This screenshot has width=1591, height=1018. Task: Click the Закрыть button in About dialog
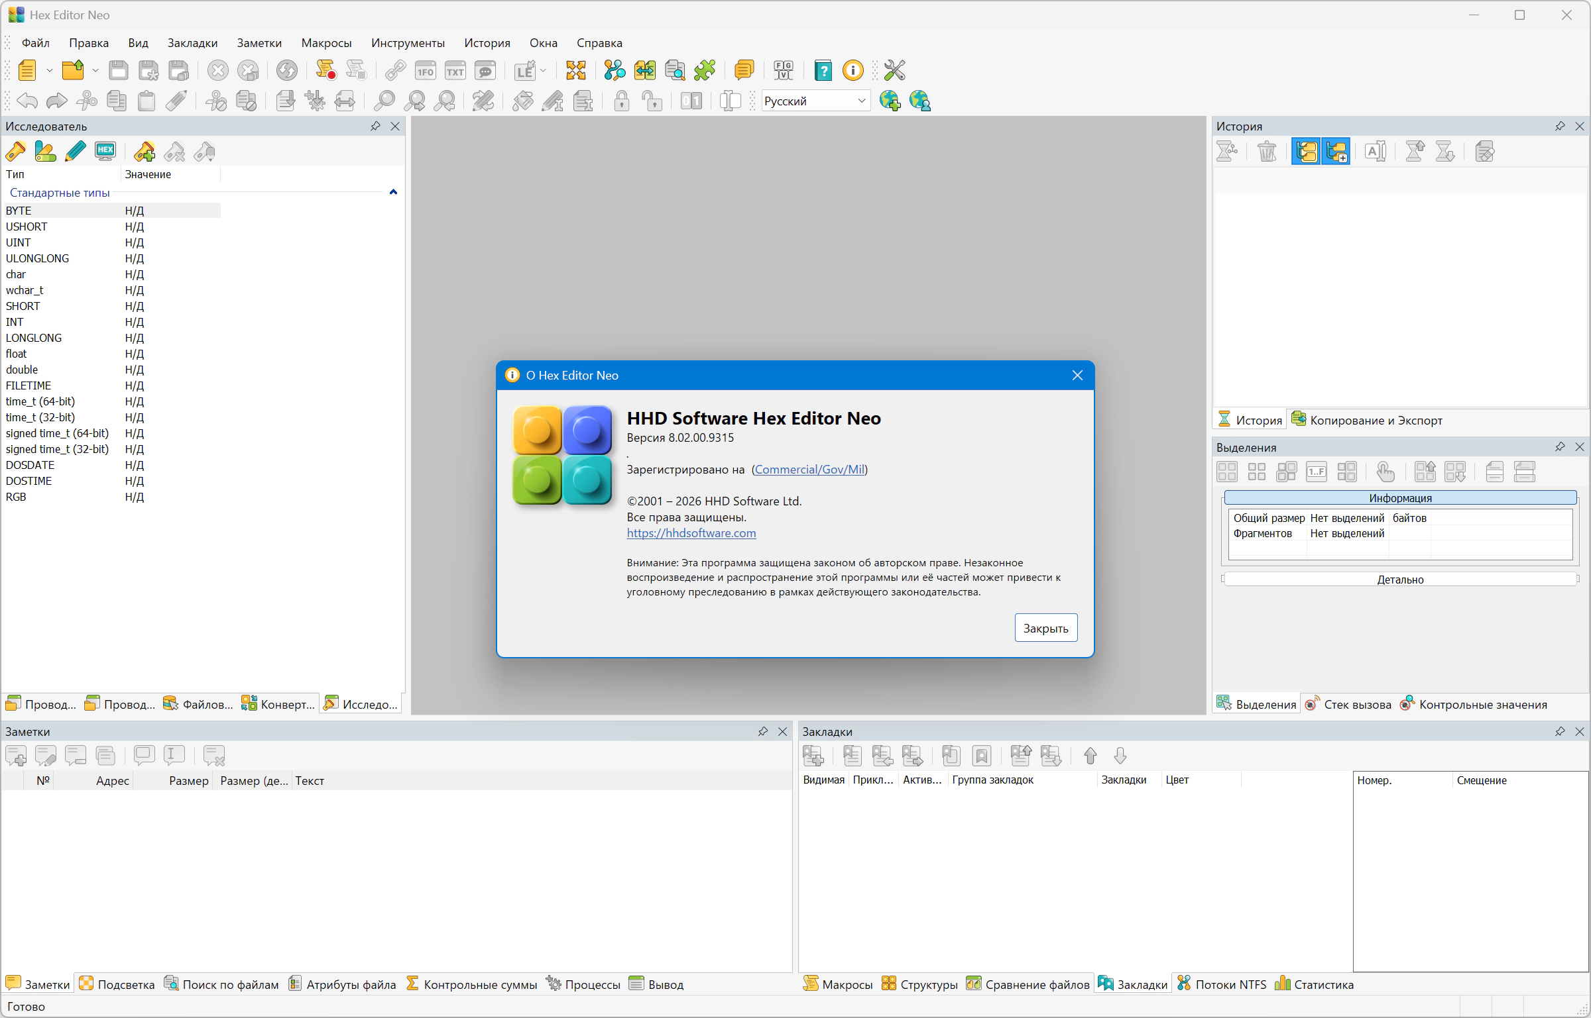tap(1045, 628)
